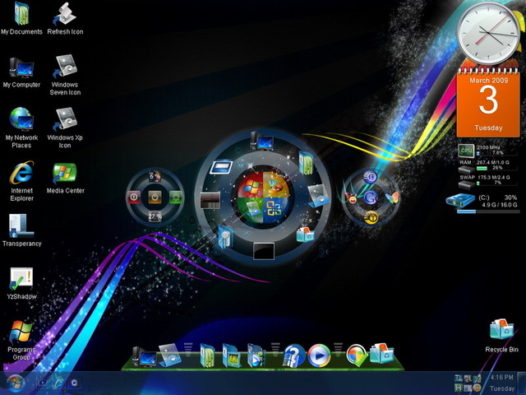Open videos folder in the bottom dock
This screenshot has height=395, width=526.
(256, 355)
